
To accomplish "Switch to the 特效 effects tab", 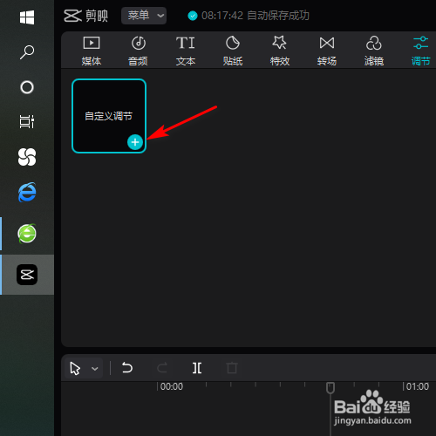I will 280,51.
